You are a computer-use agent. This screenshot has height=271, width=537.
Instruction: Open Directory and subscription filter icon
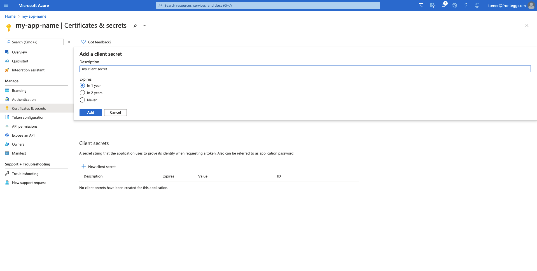tap(432, 5)
